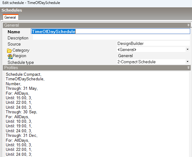Click the Region globe icon
The image size is (192, 157).
(x=9, y=56)
